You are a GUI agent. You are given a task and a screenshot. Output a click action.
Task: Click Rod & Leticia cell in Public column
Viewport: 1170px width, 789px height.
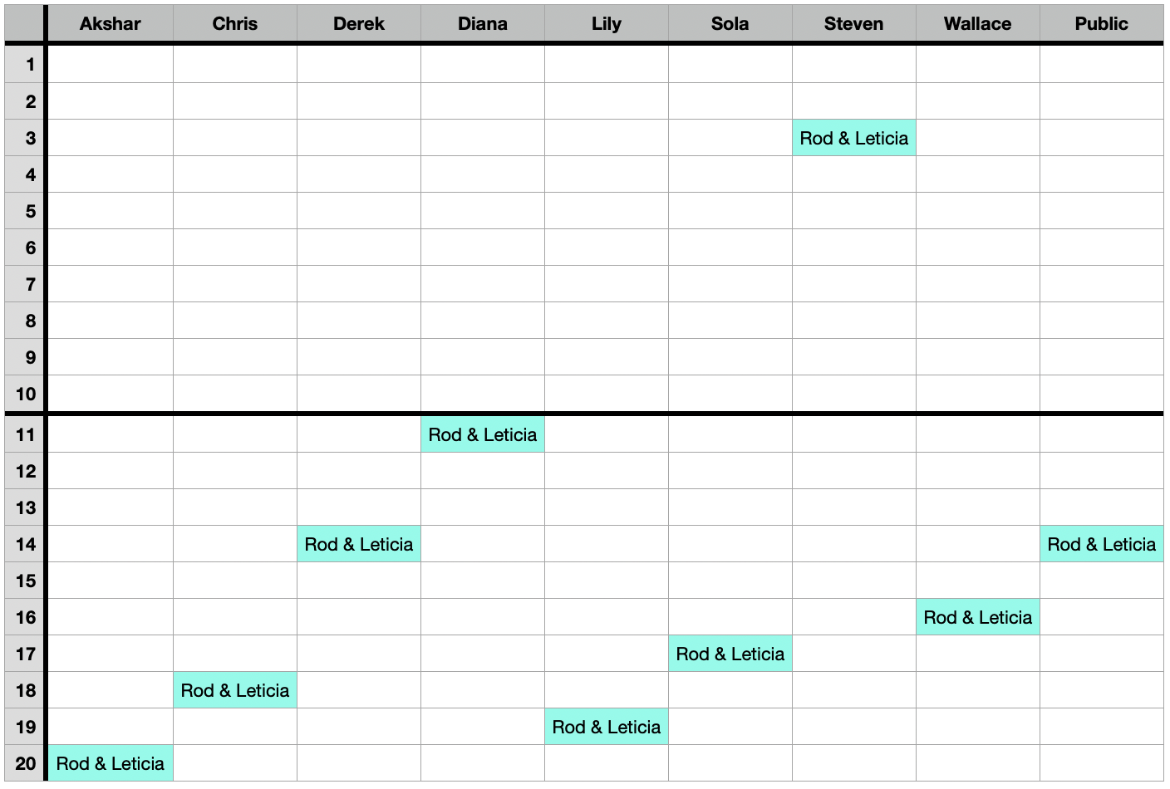pos(1102,544)
